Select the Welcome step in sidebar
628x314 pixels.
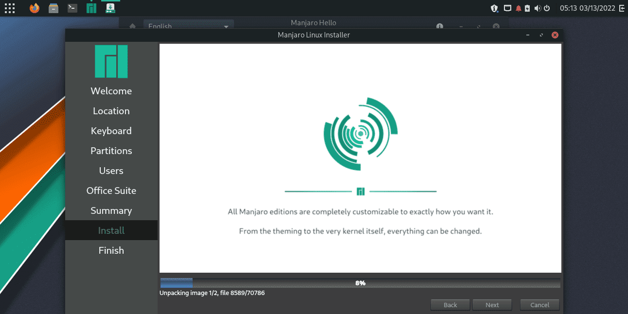111,91
